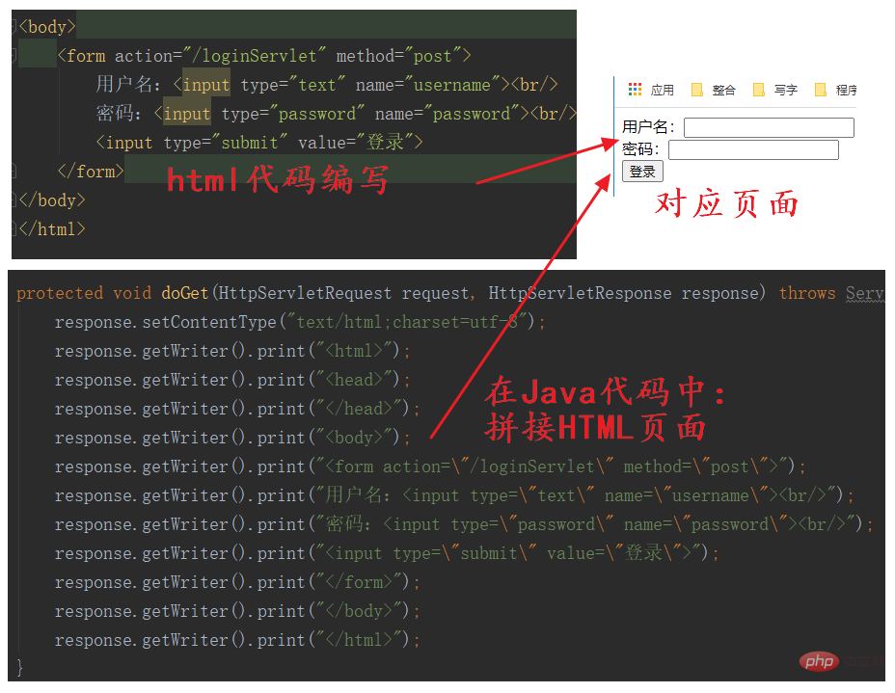Click the 登录 submit button
This screenshot has height=693, width=895.
pyautogui.click(x=642, y=172)
